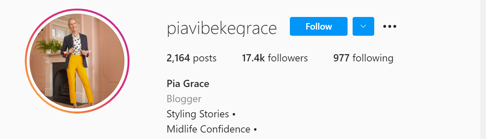Expand the suggested accounts chevron dropdown
486x139 pixels.
363,26
